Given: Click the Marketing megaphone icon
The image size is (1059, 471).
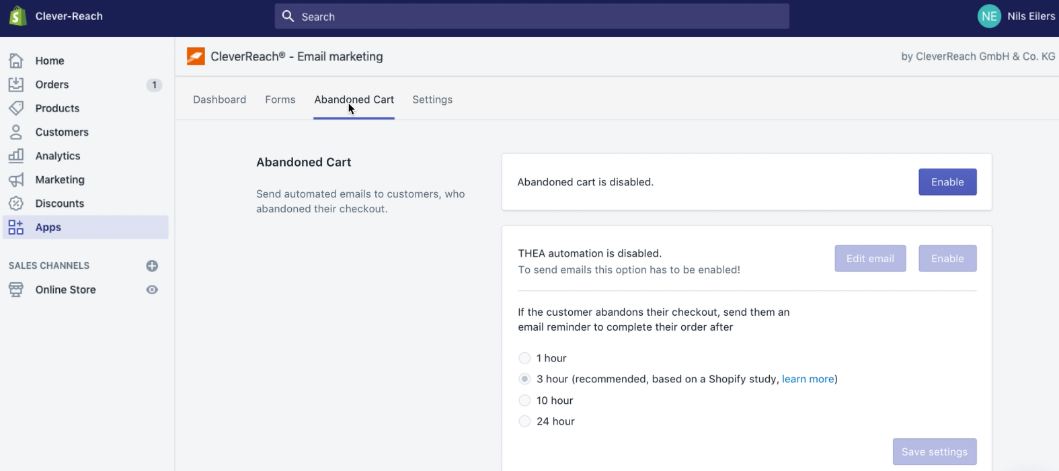Looking at the screenshot, I should coord(16,179).
